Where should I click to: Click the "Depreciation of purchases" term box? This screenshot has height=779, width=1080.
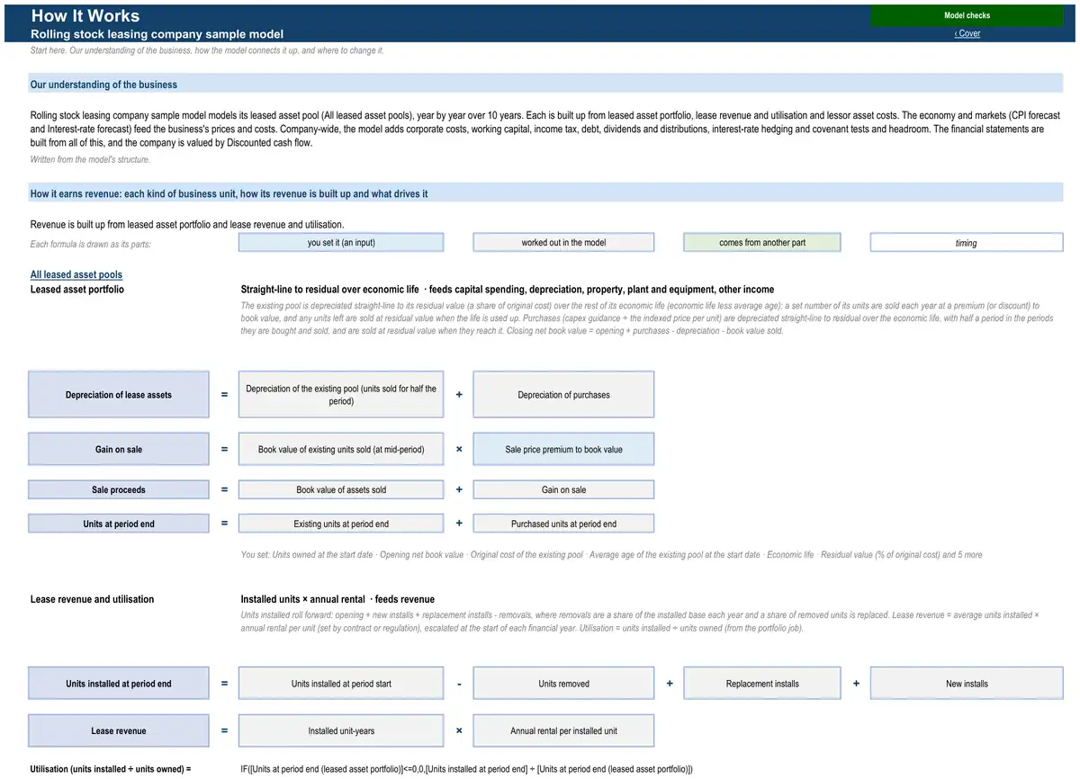click(x=563, y=395)
